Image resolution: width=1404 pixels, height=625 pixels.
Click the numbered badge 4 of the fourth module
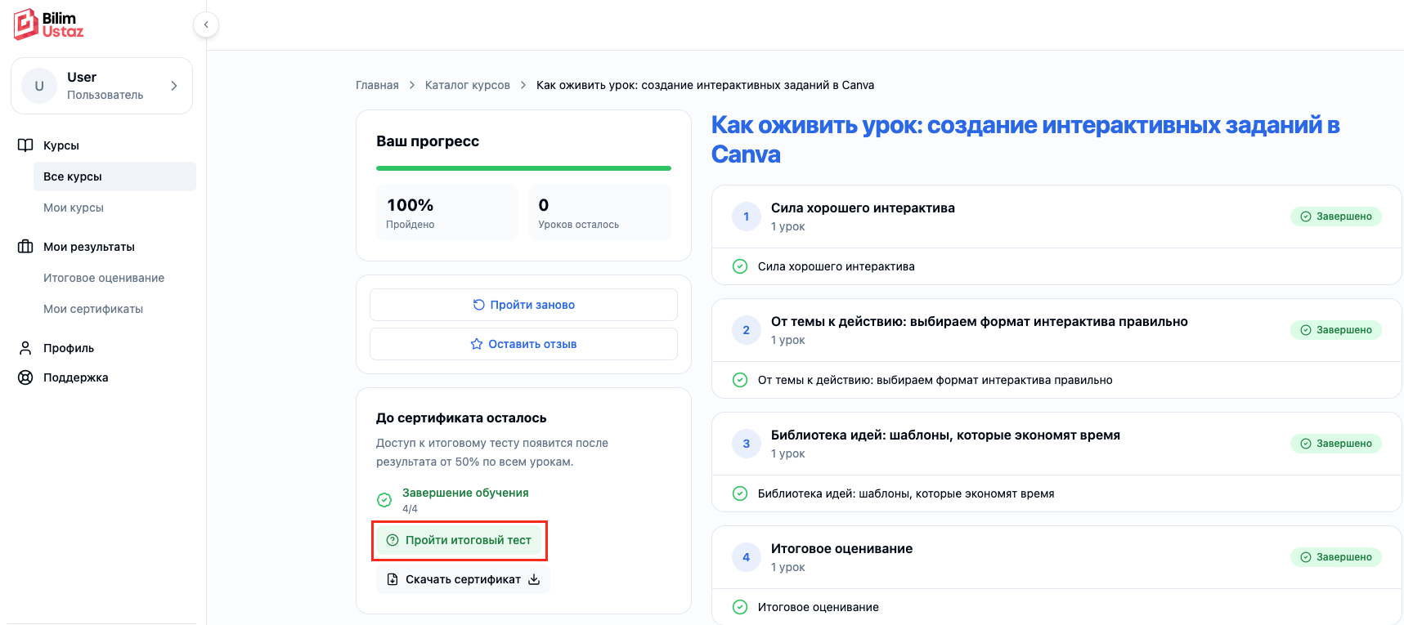[747, 557]
